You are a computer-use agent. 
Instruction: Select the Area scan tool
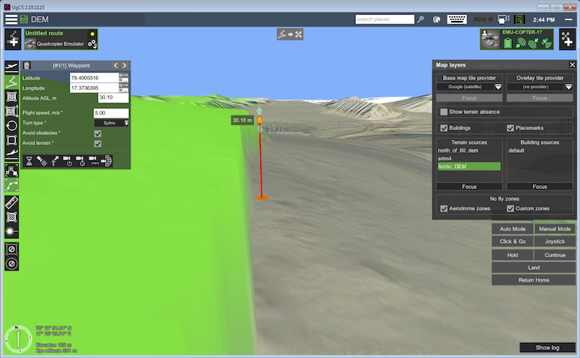pyautogui.click(x=12, y=97)
